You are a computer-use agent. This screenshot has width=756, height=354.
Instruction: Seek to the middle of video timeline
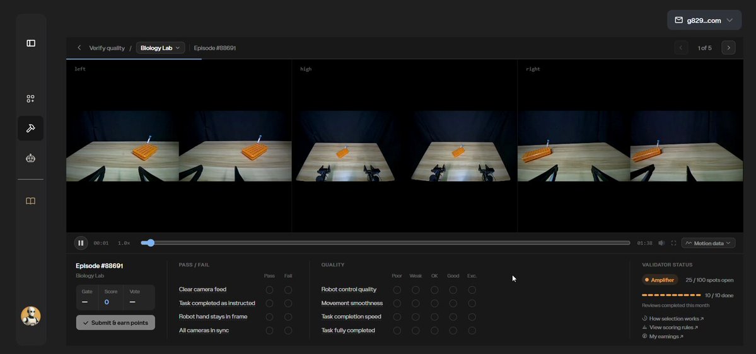click(x=386, y=243)
